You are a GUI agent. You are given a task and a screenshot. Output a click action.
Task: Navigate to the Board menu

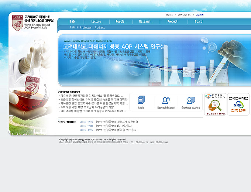pyautogui.click(x=199, y=21)
